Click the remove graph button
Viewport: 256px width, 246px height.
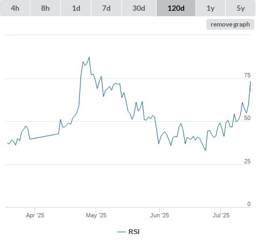pos(230,24)
